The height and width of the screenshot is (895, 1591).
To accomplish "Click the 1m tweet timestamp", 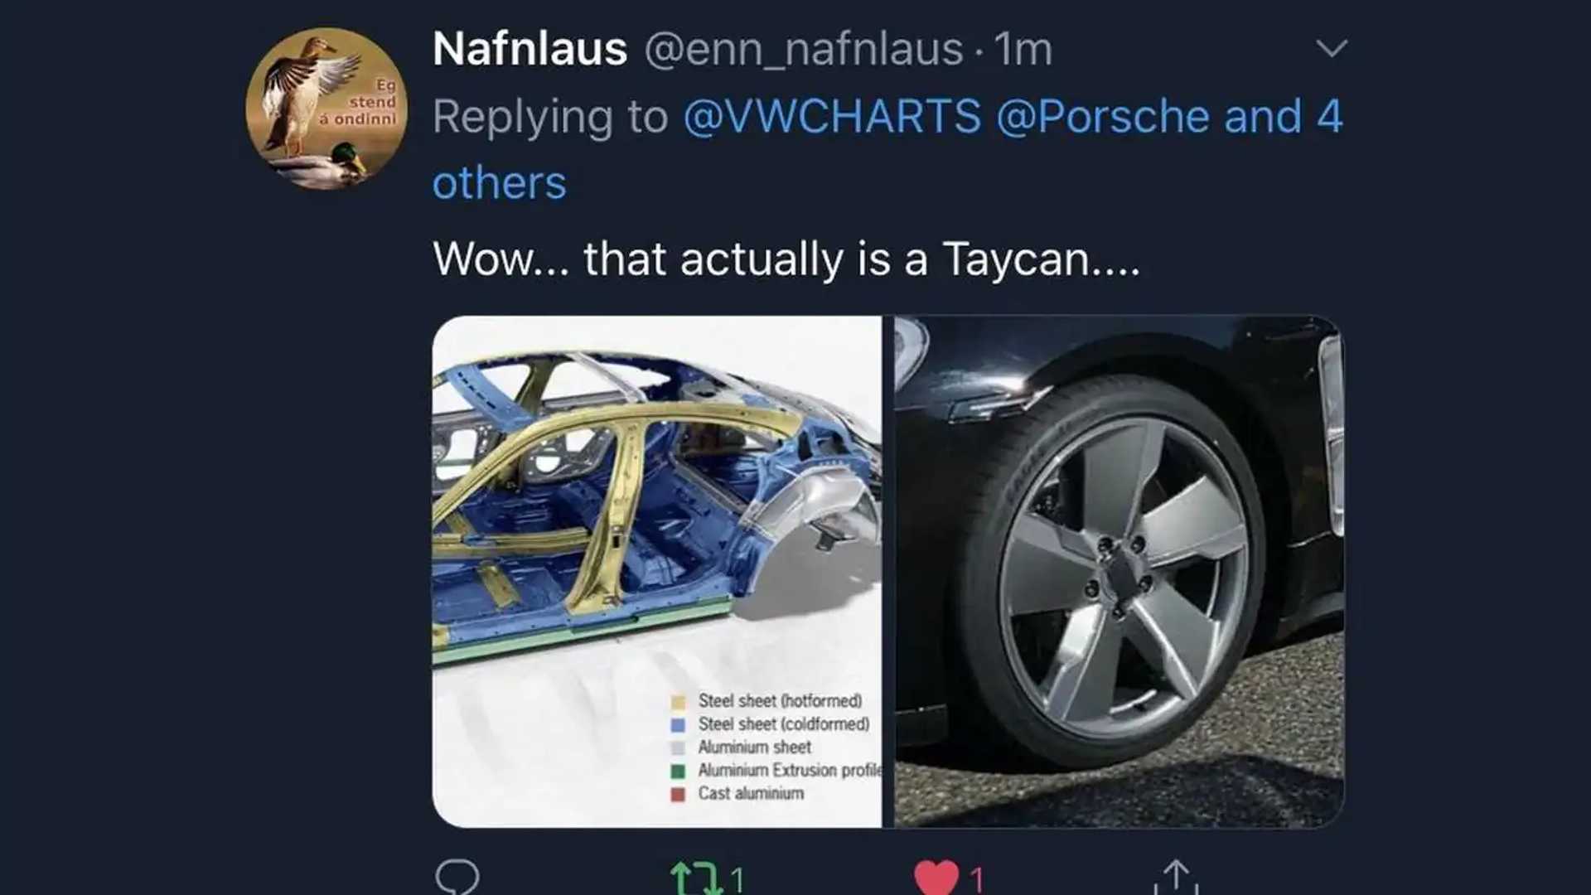I will coord(1023,49).
